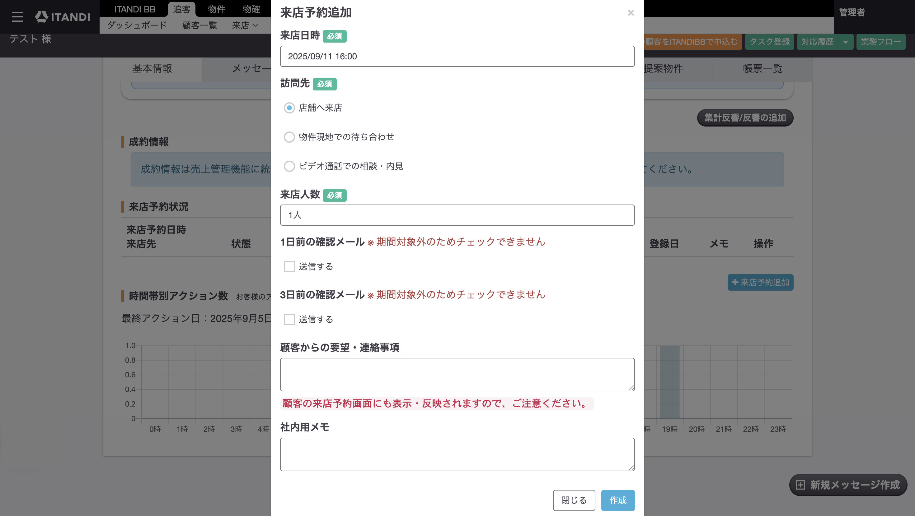
Task: Open the ITANDI BB tab
Action: point(135,9)
